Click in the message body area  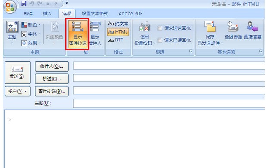pyautogui.click(x=135, y=139)
